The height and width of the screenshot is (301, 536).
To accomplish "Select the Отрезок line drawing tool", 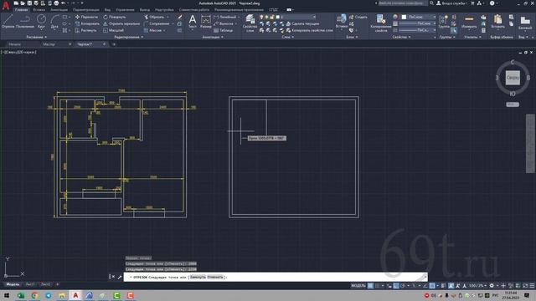I will (x=8, y=22).
